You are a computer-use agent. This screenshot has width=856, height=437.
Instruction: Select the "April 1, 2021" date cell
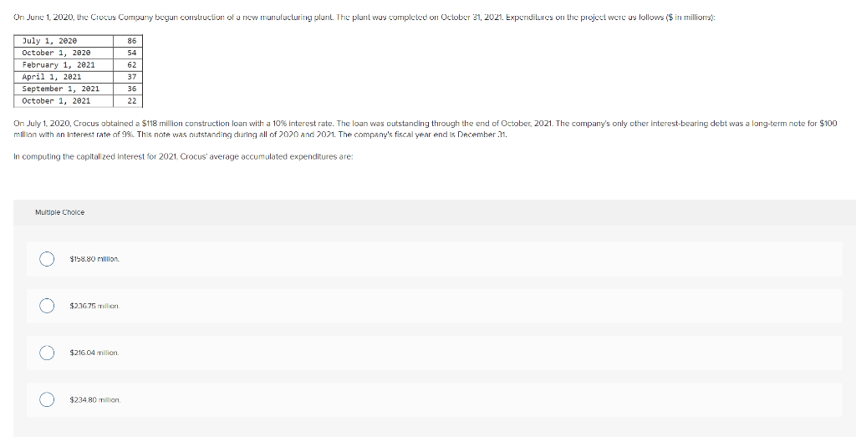pyautogui.click(x=64, y=77)
